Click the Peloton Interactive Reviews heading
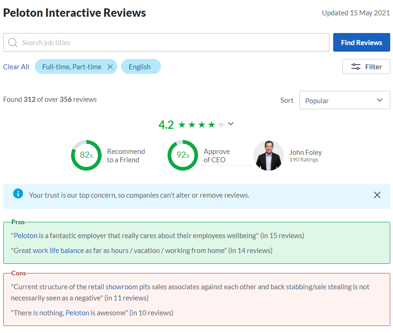Viewport: 393px width, 333px height. coord(74,13)
